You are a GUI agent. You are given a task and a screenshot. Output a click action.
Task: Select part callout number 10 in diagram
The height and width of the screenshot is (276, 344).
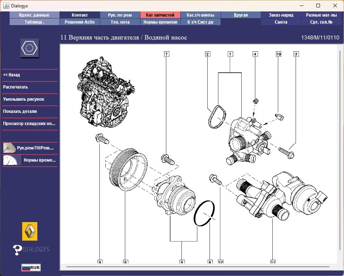pyautogui.click(x=279, y=54)
